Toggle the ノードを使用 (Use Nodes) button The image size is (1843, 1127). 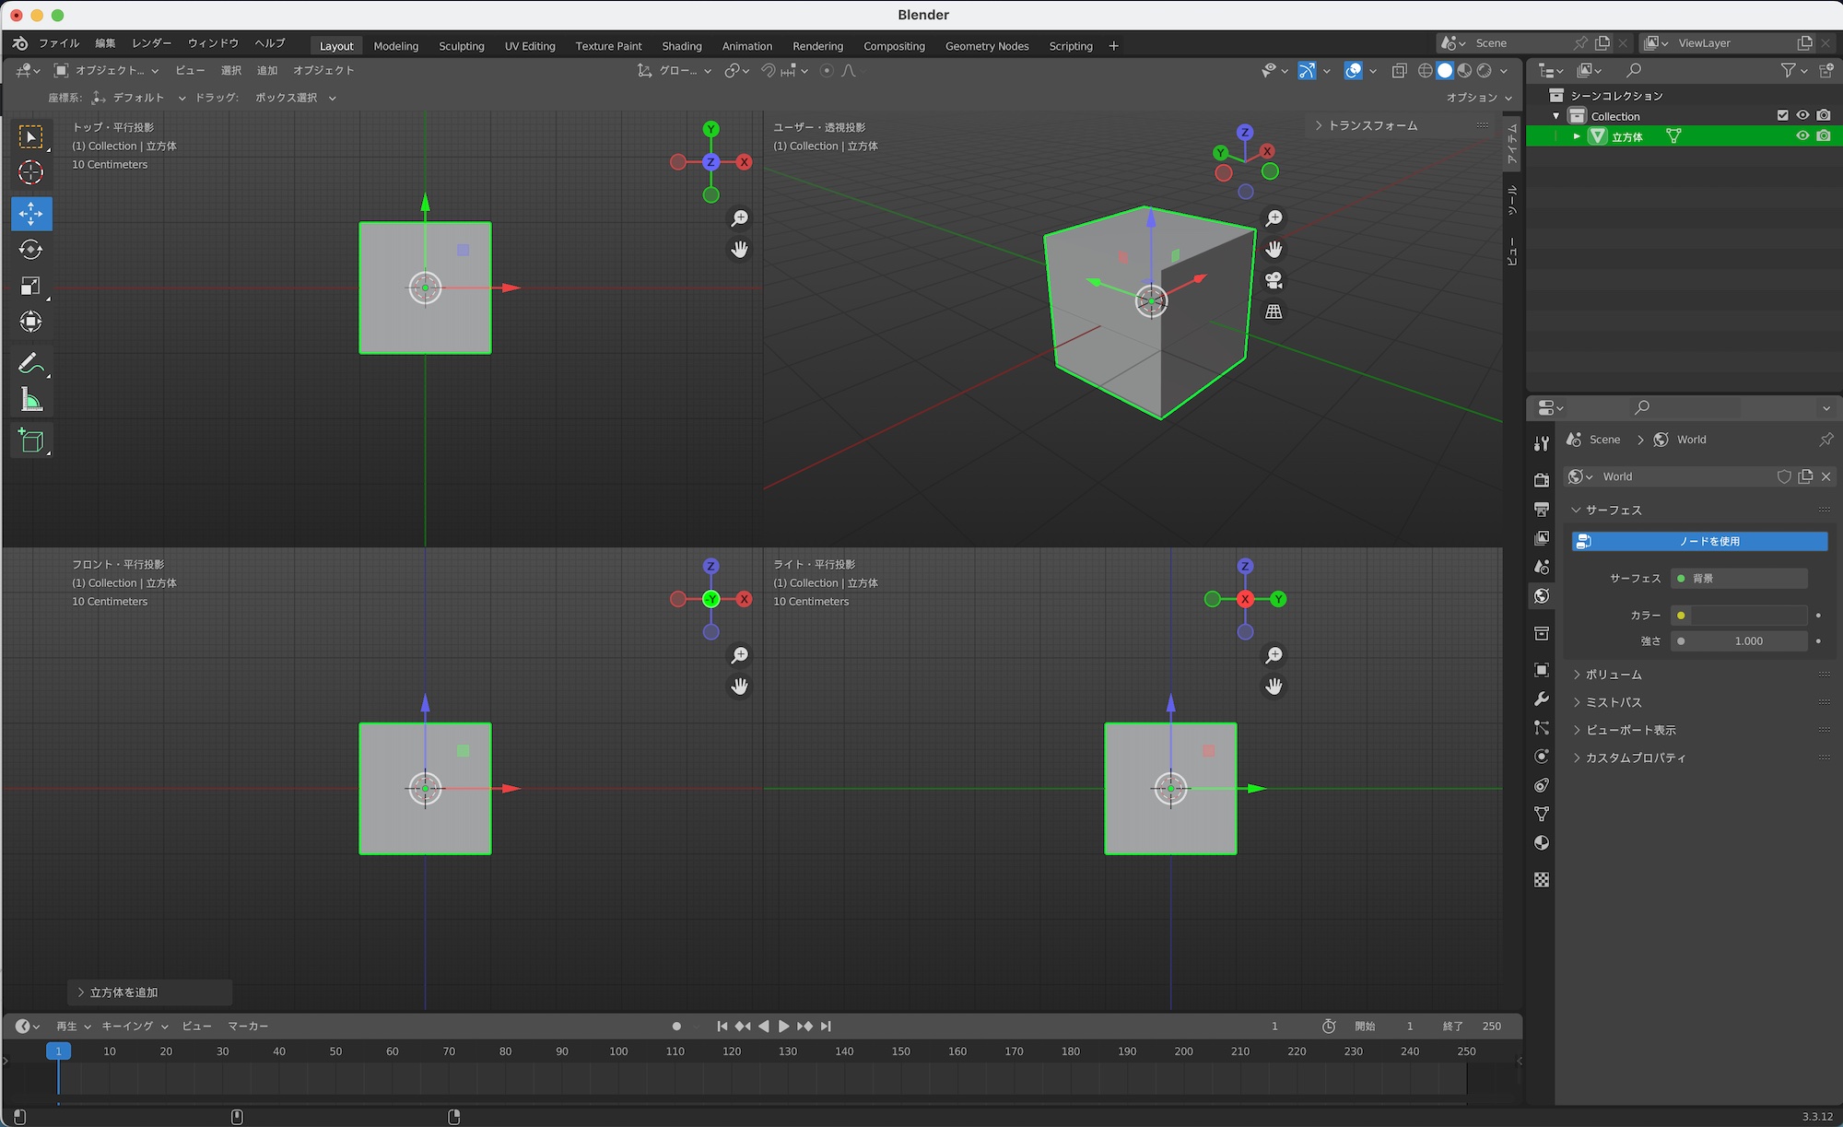1700,541
